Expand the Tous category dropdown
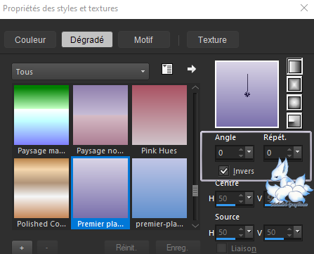The height and width of the screenshot is (254, 314). (x=80, y=72)
